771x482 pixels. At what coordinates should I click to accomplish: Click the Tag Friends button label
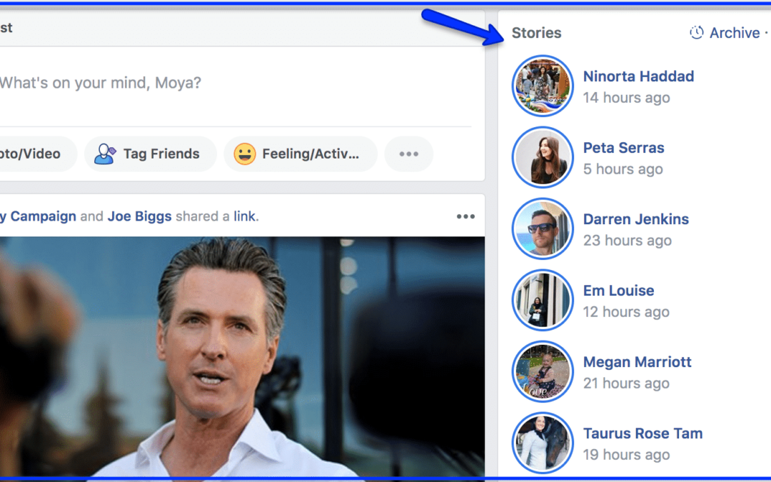coord(161,154)
